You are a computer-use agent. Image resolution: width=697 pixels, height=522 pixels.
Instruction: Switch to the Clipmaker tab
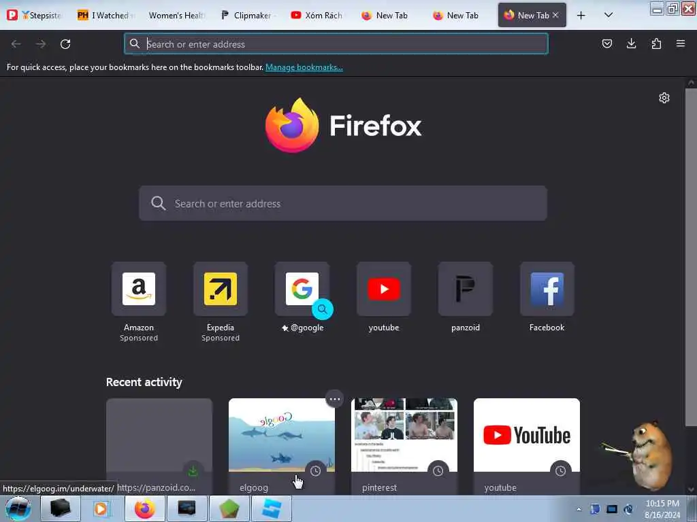[248, 15]
